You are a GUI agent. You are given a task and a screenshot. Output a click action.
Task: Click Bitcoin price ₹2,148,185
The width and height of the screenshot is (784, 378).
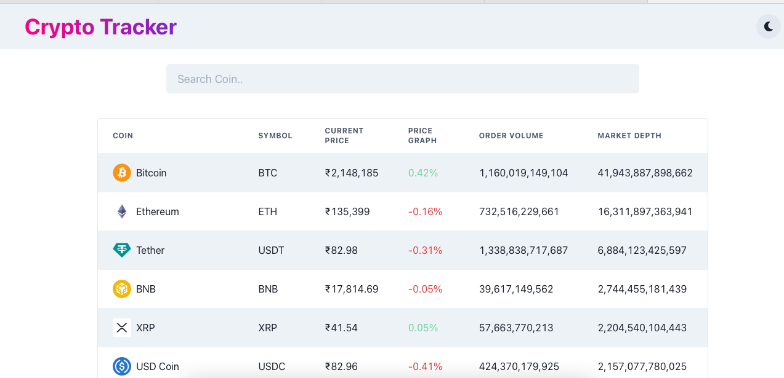(352, 173)
